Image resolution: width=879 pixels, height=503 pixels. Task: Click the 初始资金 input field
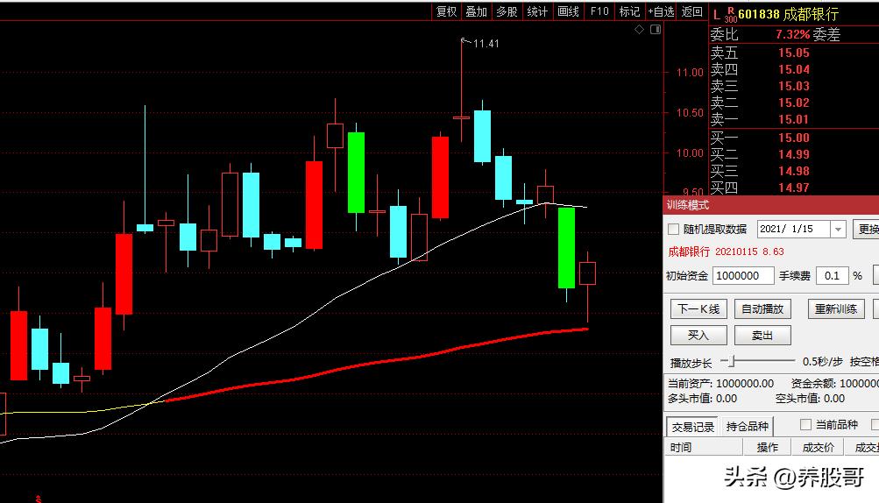(x=744, y=275)
